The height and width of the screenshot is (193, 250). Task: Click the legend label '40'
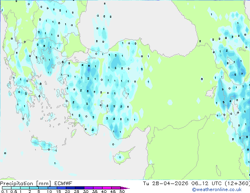104,191
